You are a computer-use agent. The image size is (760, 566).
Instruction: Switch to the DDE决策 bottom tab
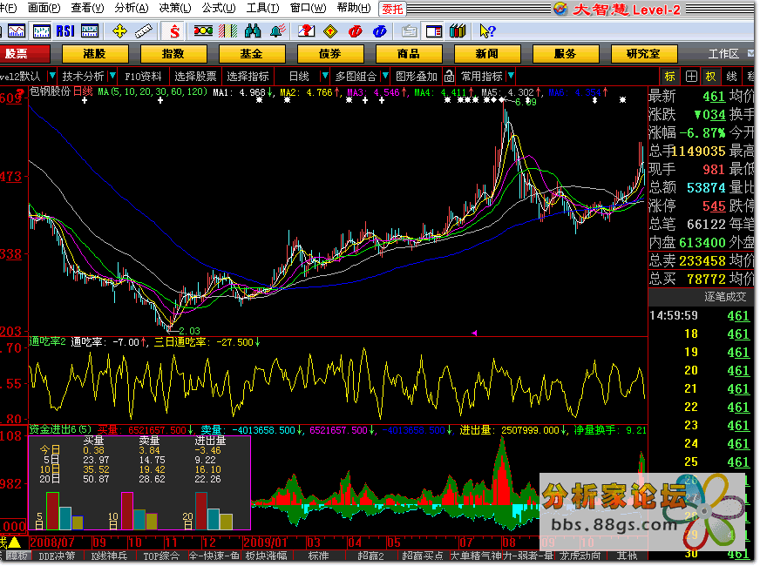pyautogui.click(x=57, y=556)
